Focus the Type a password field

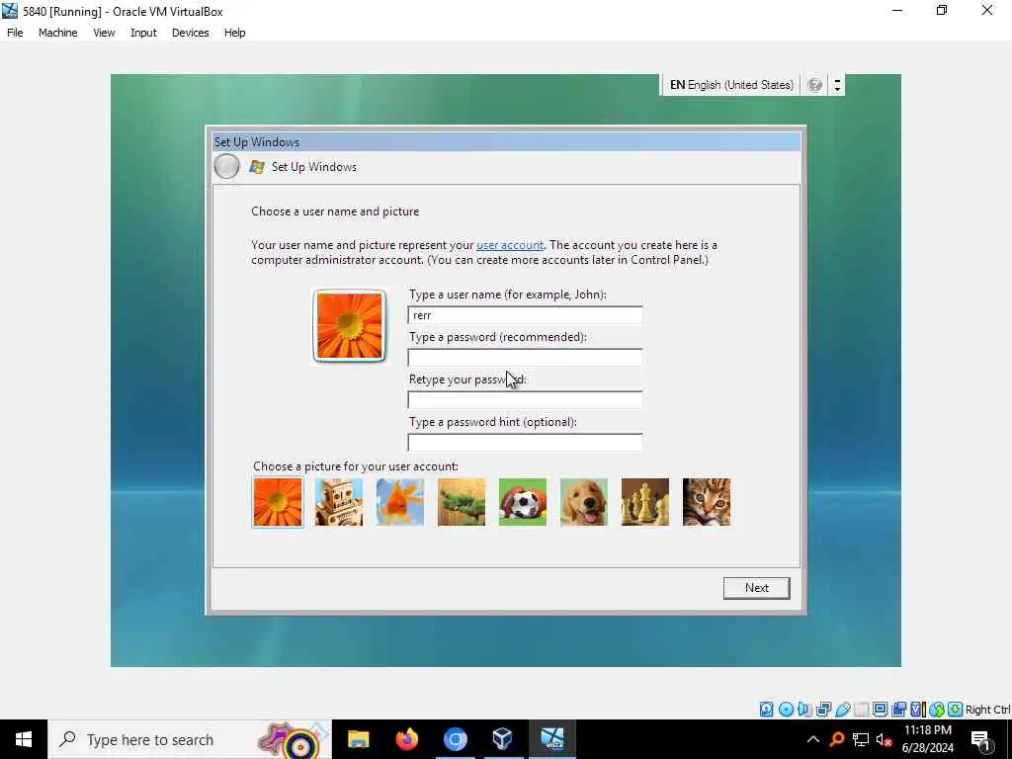pos(526,358)
